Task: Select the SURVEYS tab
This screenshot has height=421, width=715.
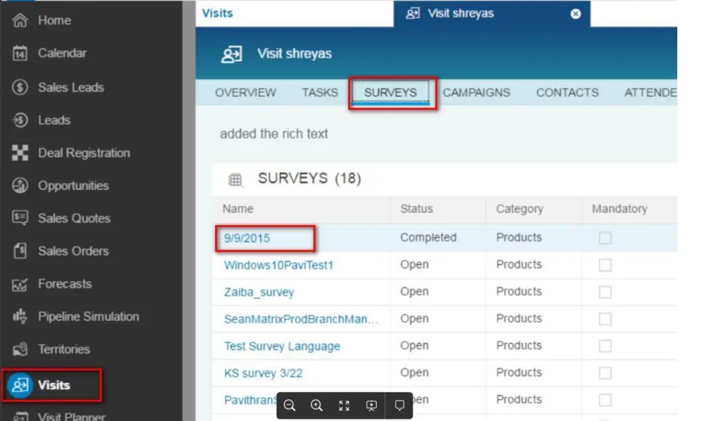Action: 391,93
